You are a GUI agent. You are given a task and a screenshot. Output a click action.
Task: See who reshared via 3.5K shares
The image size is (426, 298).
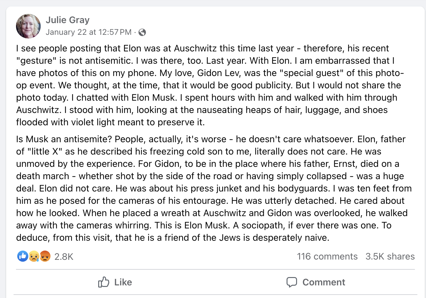390,256
